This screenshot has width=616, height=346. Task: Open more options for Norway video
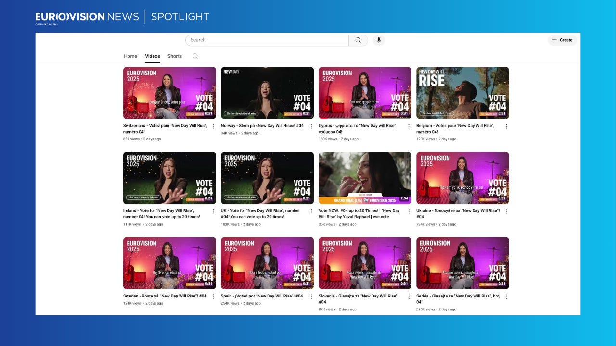(x=311, y=126)
